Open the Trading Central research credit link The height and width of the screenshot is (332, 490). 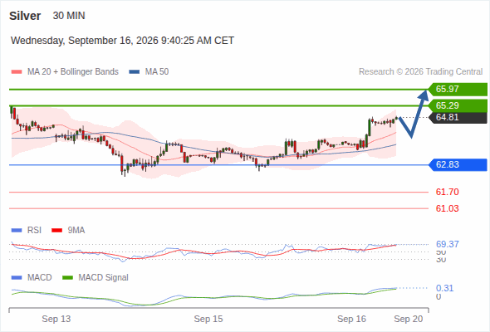pyautogui.click(x=420, y=72)
